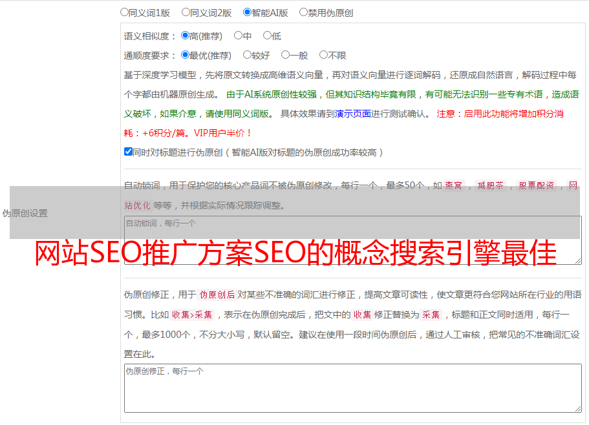Select the 同义词2版 radio option
The height and width of the screenshot is (425, 589).
pos(186,12)
